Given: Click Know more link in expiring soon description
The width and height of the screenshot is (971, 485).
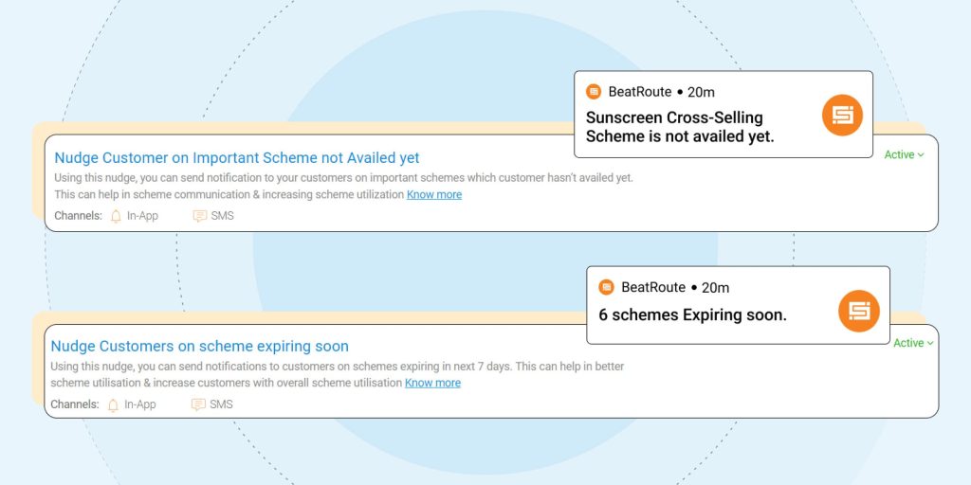Looking at the screenshot, I should coord(432,384).
